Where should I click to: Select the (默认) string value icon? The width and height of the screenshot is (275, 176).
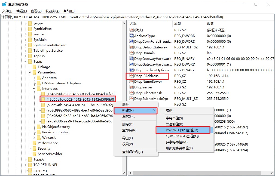131,30
